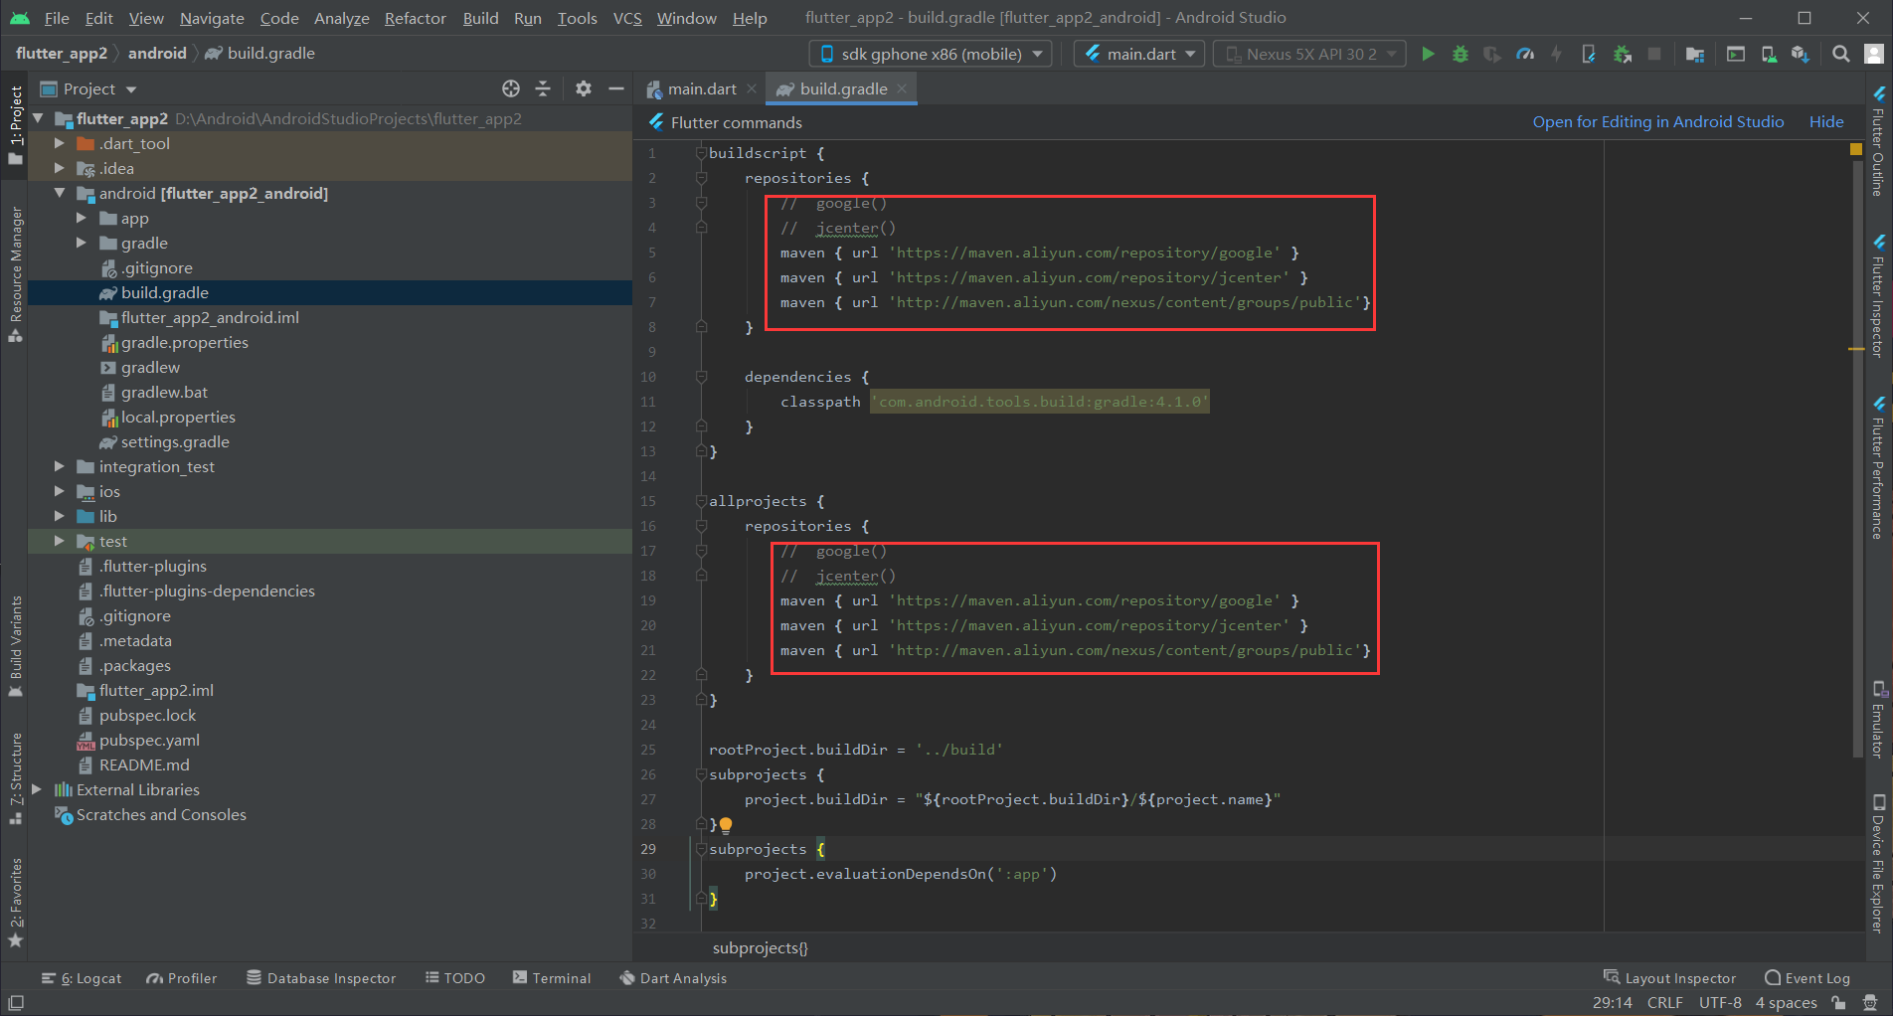Screen dimensions: 1893x1016
Task: Run the app with the green play icon
Action: [x=1428, y=54]
